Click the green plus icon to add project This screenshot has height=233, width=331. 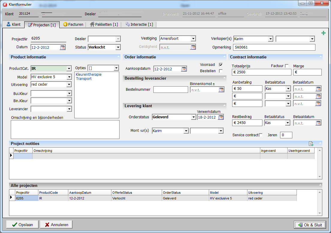click(x=323, y=33)
